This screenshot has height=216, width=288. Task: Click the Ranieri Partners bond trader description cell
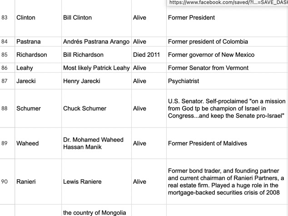pos(226,182)
